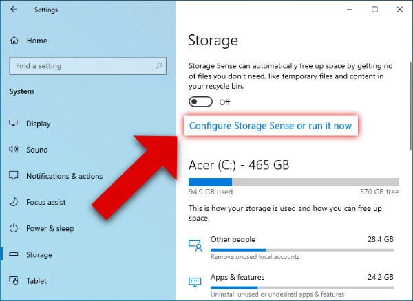413x301 pixels.
Task: Click the Display monitor icon
Action: point(14,124)
